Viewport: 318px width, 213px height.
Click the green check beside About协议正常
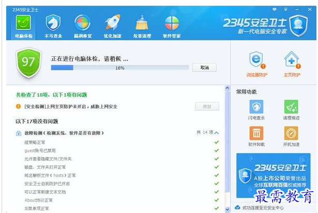click(216, 200)
